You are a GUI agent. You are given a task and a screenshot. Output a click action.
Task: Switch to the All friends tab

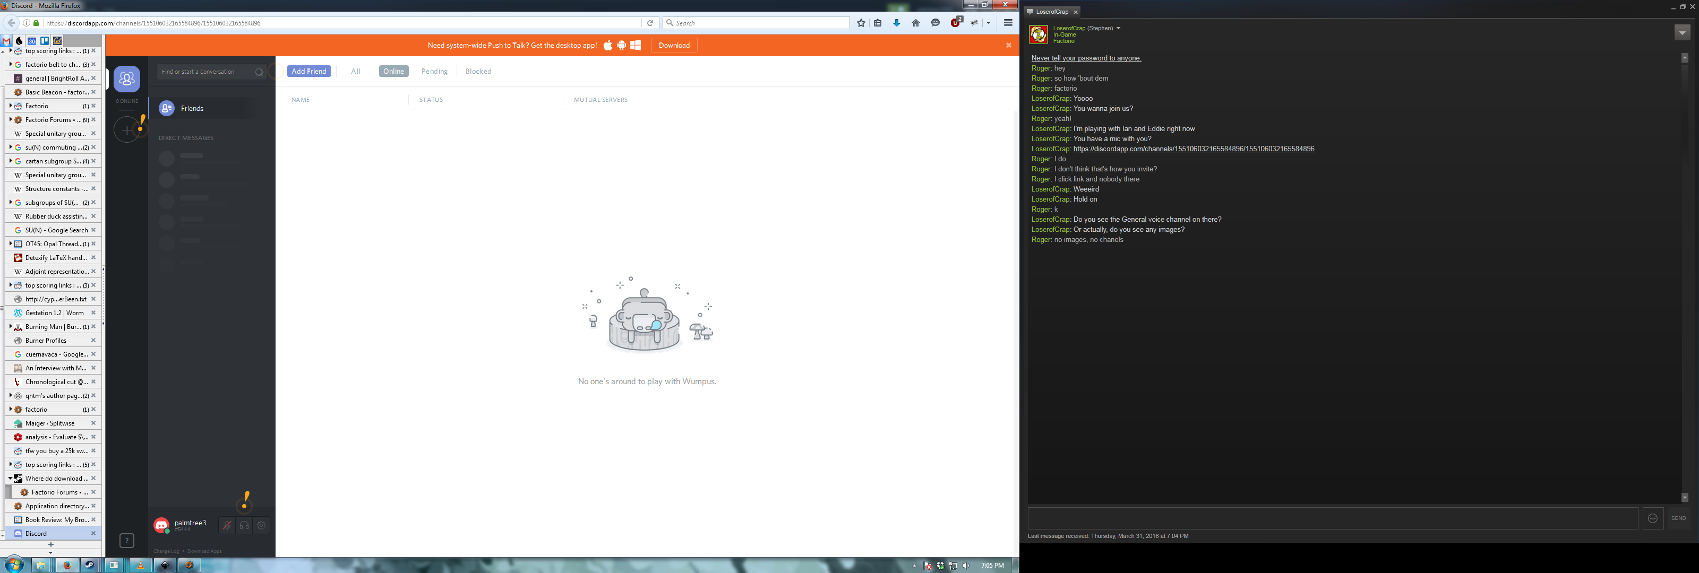pos(356,71)
